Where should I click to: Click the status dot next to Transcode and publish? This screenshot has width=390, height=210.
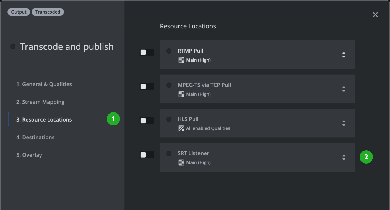pyautogui.click(x=13, y=46)
